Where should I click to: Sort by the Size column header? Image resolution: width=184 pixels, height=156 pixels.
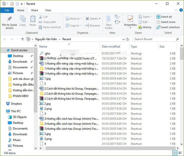coord(167,46)
